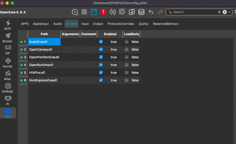The width and height of the screenshot is (236, 144).
Task: Open the database stack icon in toolbar
Action: pos(141,12)
